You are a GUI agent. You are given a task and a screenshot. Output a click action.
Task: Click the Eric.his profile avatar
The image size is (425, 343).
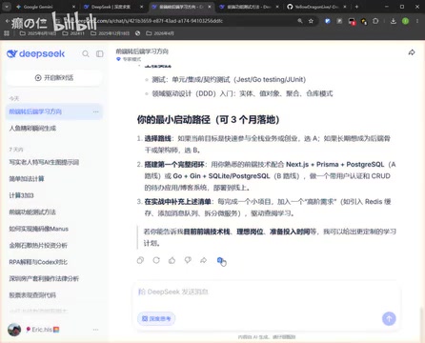pyautogui.click(x=14, y=330)
